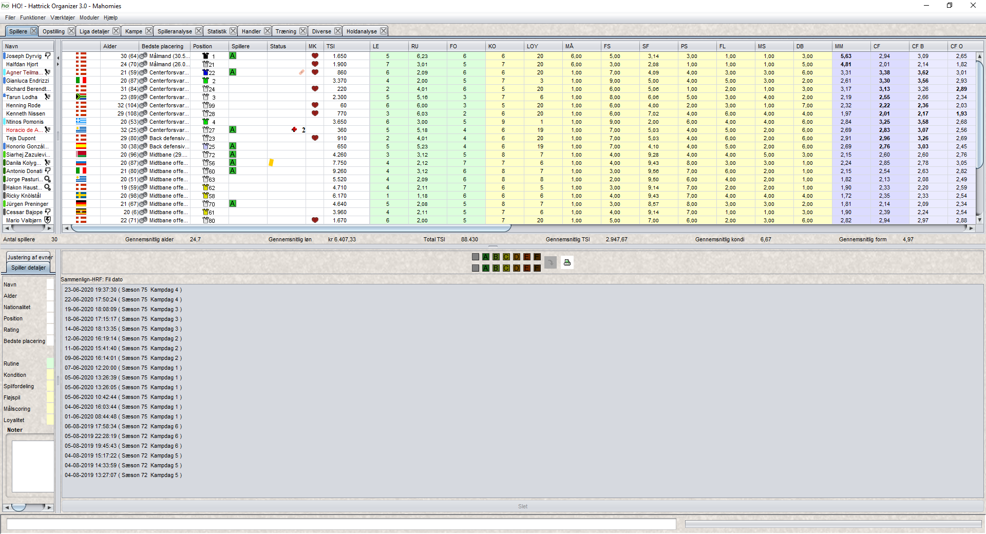The height and width of the screenshot is (534, 986).
Task: Click the greyed curved arrow button
Action: tap(551, 262)
